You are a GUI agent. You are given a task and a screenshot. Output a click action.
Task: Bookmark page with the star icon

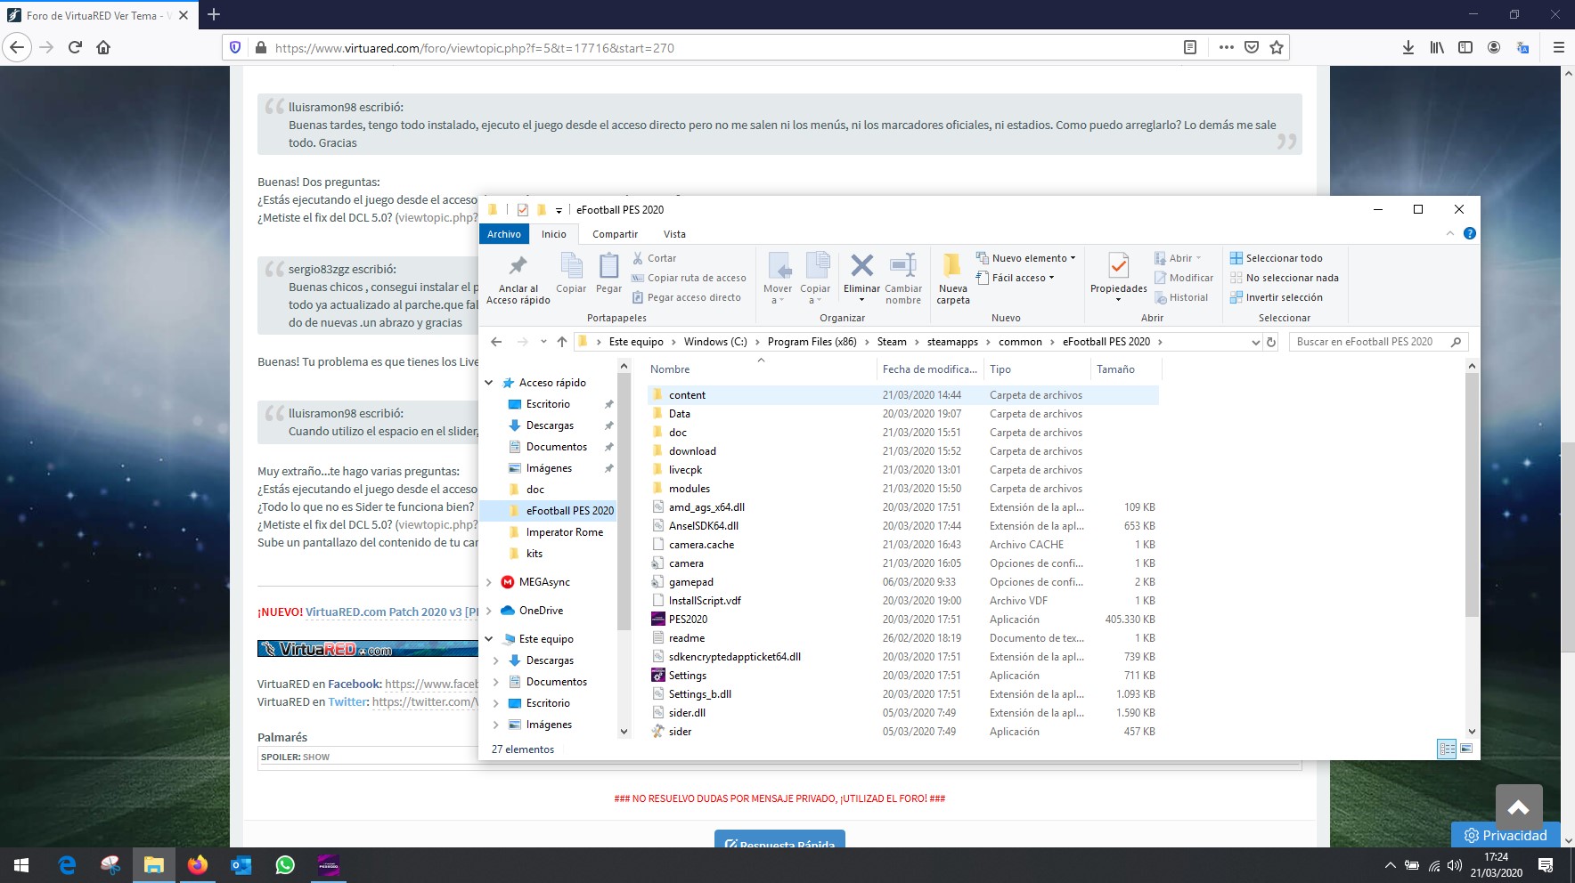coord(1277,47)
